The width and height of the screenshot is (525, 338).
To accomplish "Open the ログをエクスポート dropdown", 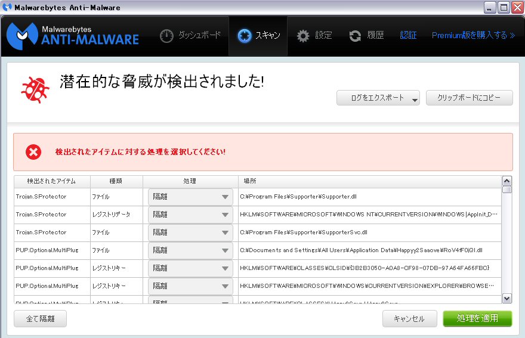I will click(x=378, y=98).
